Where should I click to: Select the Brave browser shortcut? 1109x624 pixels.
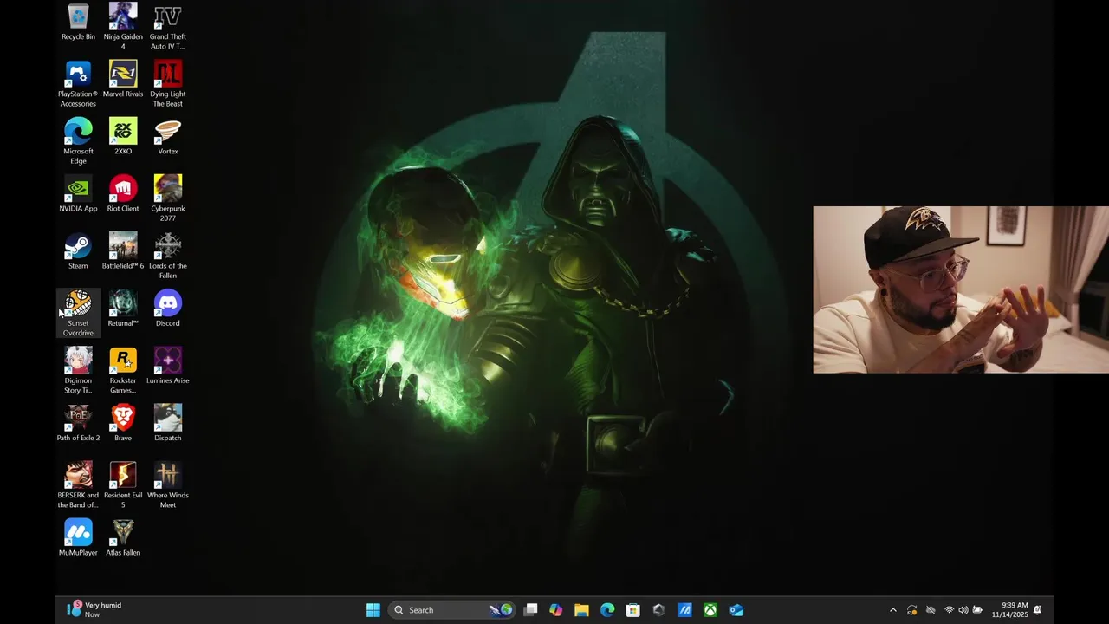(x=123, y=423)
